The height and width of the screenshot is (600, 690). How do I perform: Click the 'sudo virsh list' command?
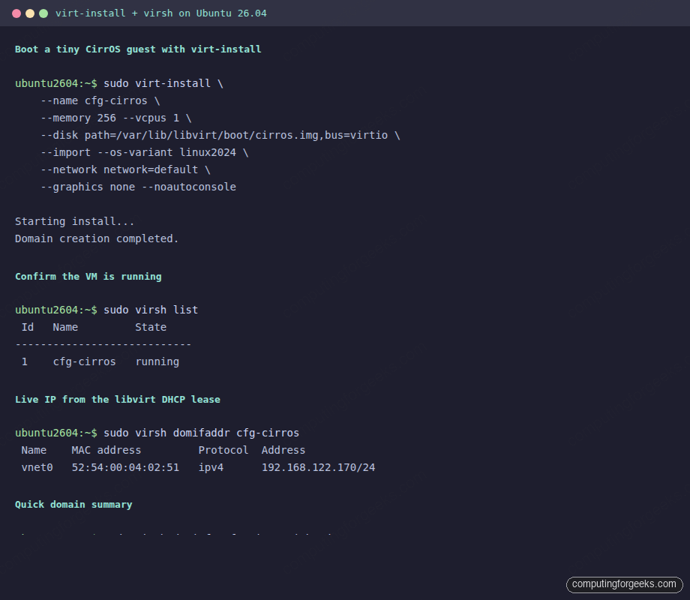click(151, 310)
